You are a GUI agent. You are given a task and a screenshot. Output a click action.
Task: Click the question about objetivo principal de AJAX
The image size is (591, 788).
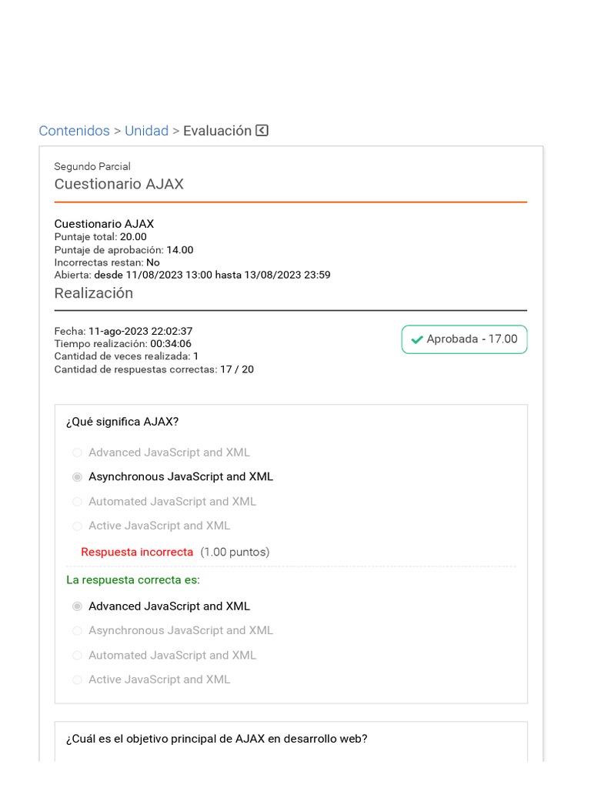216,739
